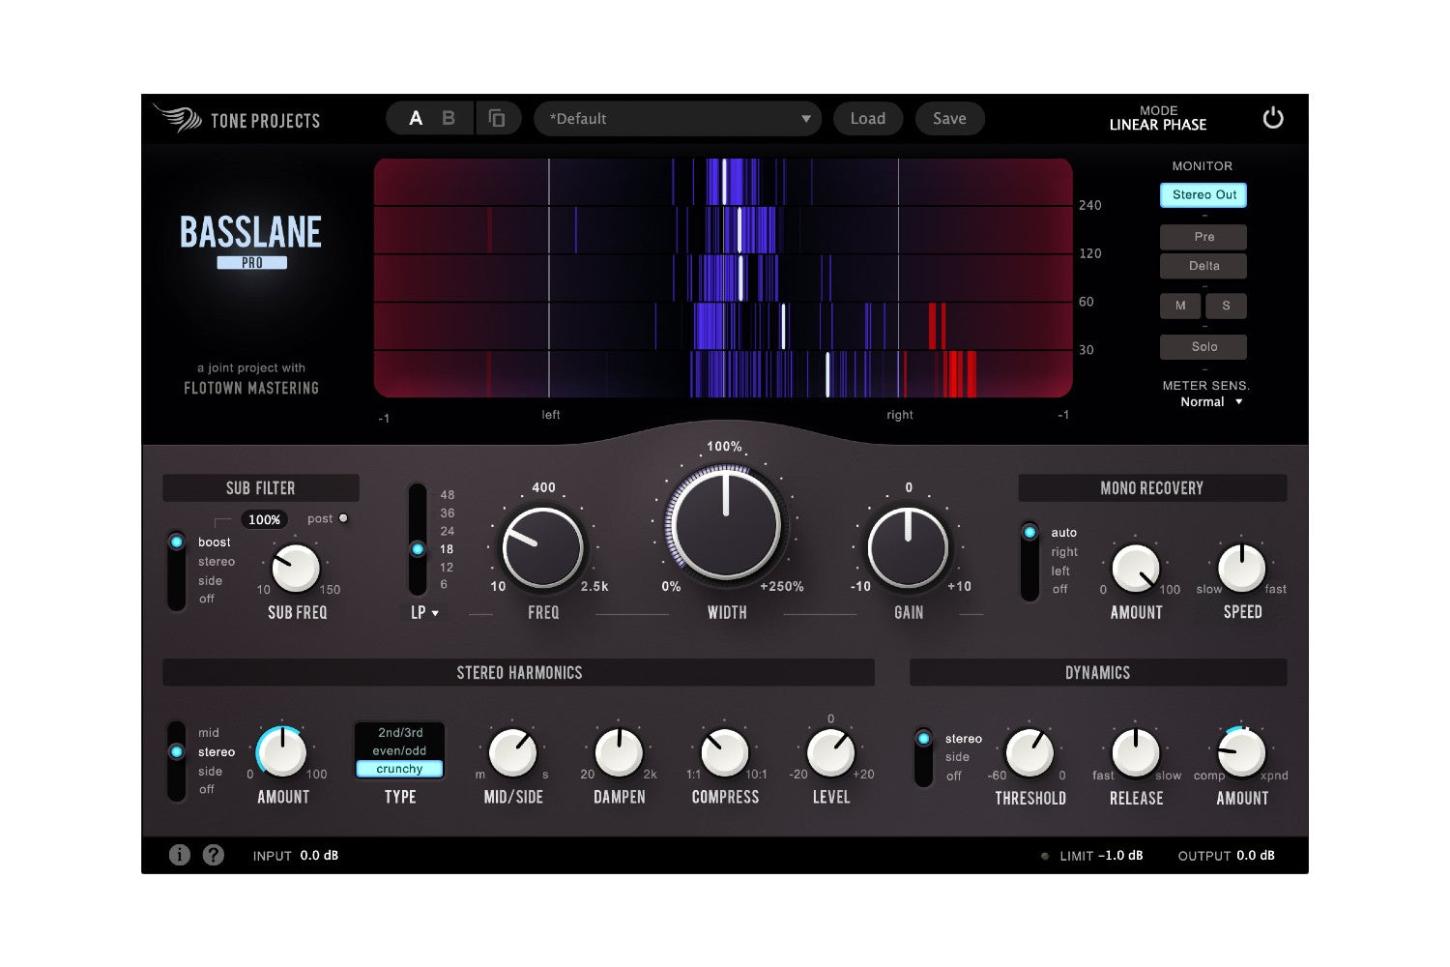1450x967 pixels.
Task: Click the help question mark icon
Action: pyautogui.click(x=214, y=855)
